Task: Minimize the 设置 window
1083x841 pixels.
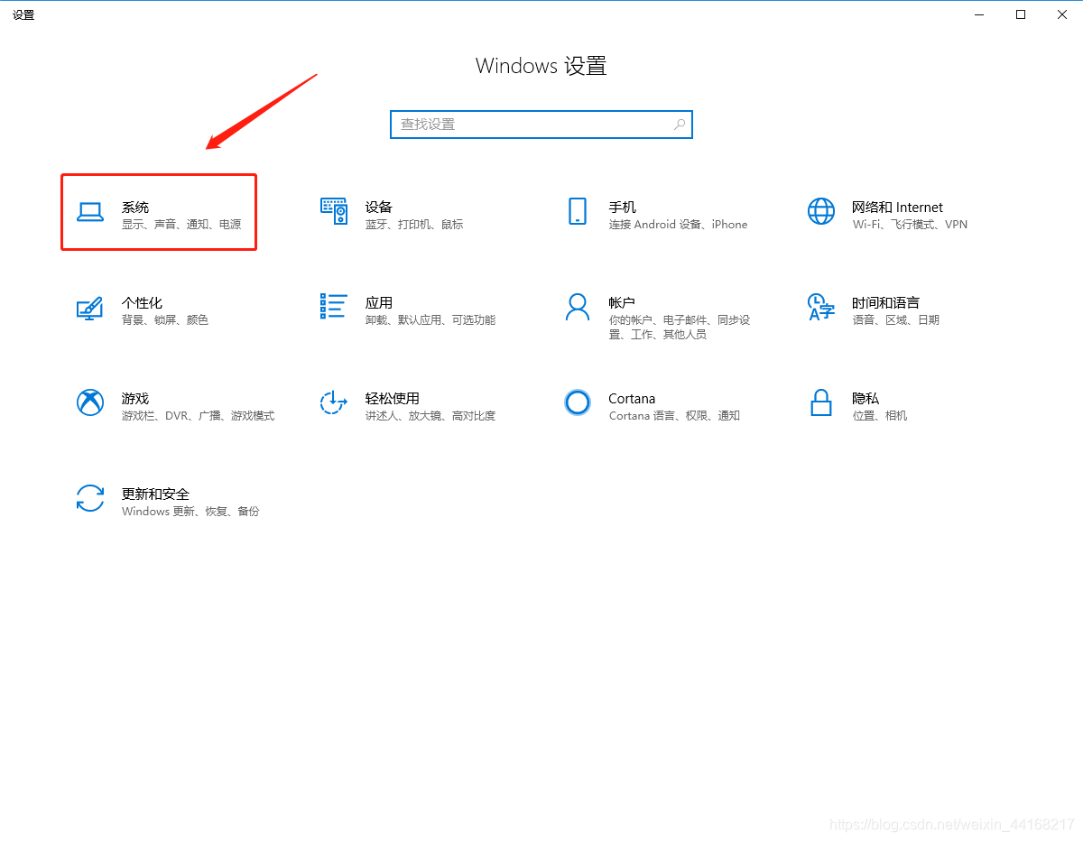Action: 979,14
